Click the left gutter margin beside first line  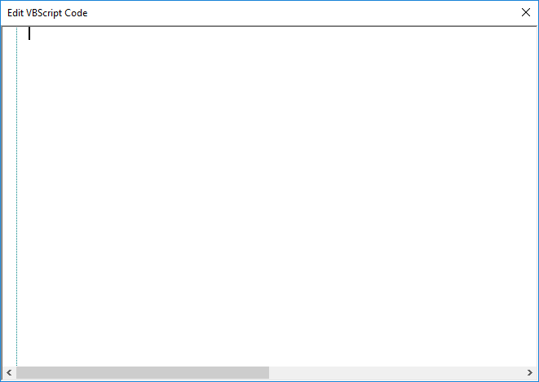point(9,33)
